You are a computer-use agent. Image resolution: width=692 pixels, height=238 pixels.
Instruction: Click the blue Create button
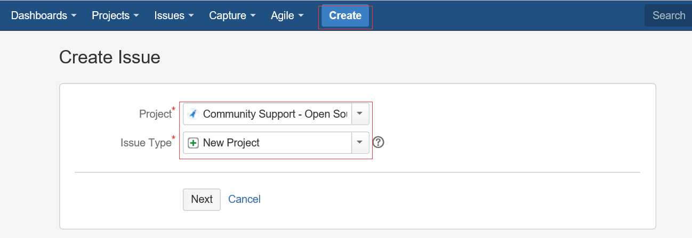[x=345, y=15]
